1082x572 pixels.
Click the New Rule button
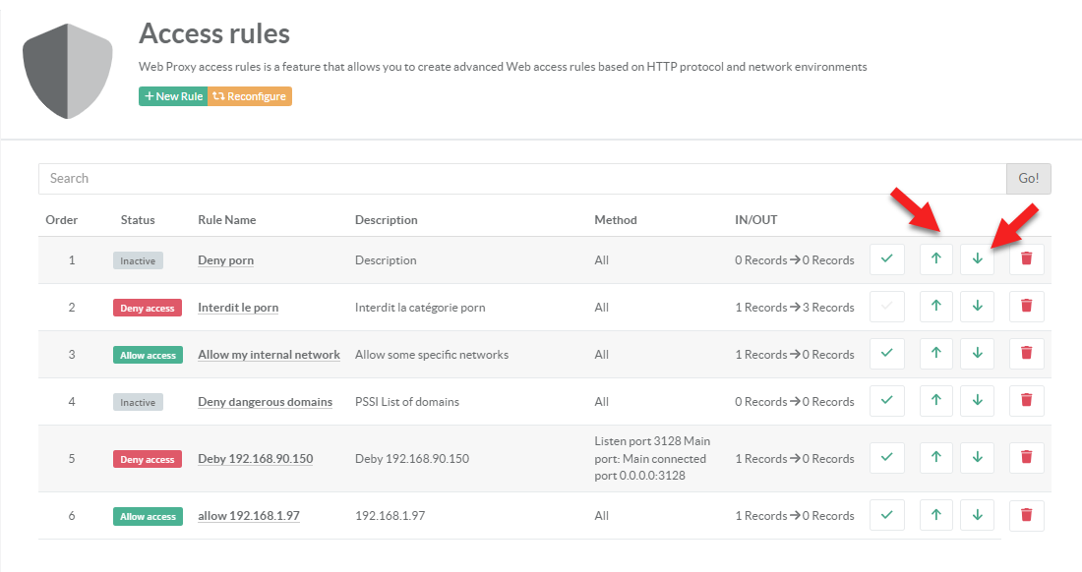coord(173,96)
